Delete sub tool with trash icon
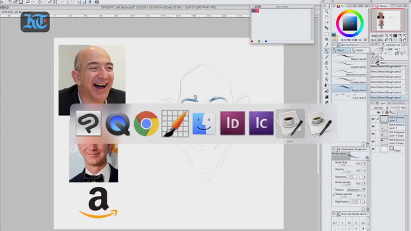Image resolution: width=411 pixels, height=231 pixels. click(x=368, y=144)
